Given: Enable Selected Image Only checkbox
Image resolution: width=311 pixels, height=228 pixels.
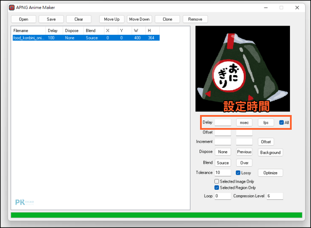Looking at the screenshot, I should [216, 181].
